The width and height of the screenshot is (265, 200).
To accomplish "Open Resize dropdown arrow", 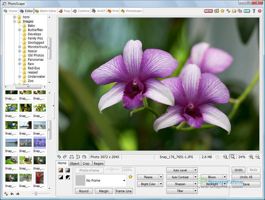I will 161,177.
